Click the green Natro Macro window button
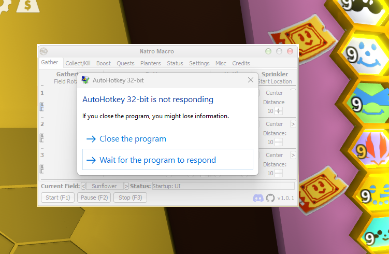Screen dimensions: 389x254 [x=268, y=51]
